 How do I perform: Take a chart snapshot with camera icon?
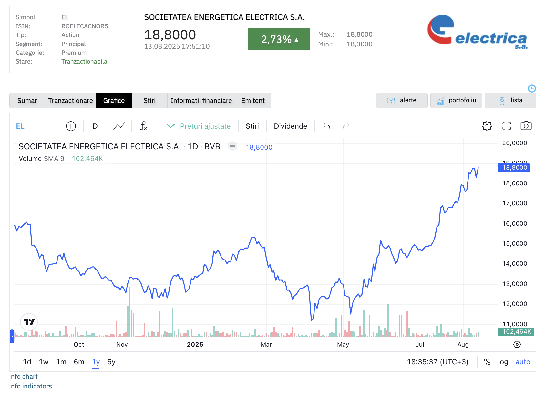point(526,126)
